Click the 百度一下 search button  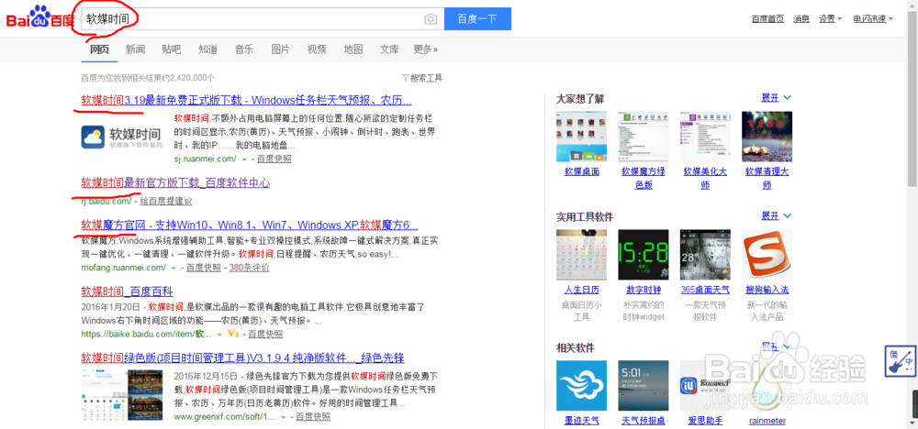[x=477, y=18]
